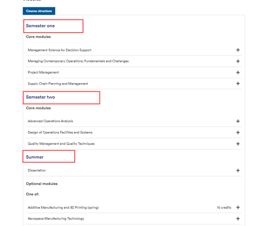Expand Management Science for Decision Support plus icon

pyautogui.click(x=238, y=50)
